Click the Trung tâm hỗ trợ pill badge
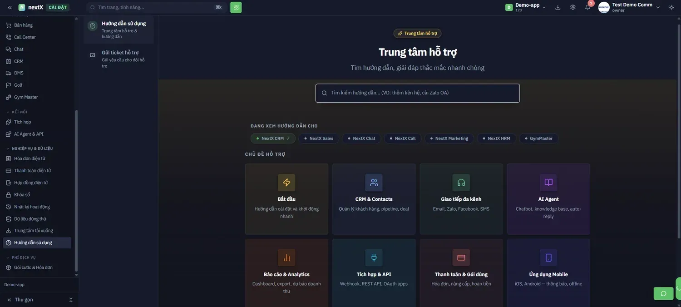 tap(417, 33)
